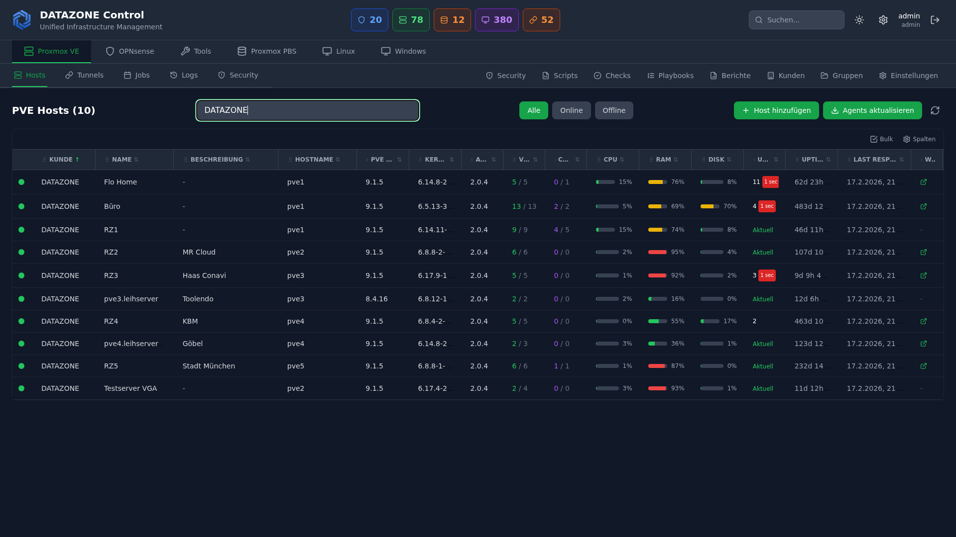Toggle light mode with the sun icon

pos(859,20)
